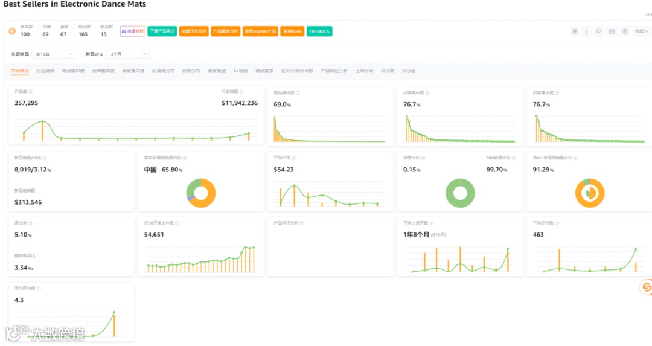Click help icon next to 卖家所属地销量占比
This screenshot has height=346, width=652.
(185, 158)
